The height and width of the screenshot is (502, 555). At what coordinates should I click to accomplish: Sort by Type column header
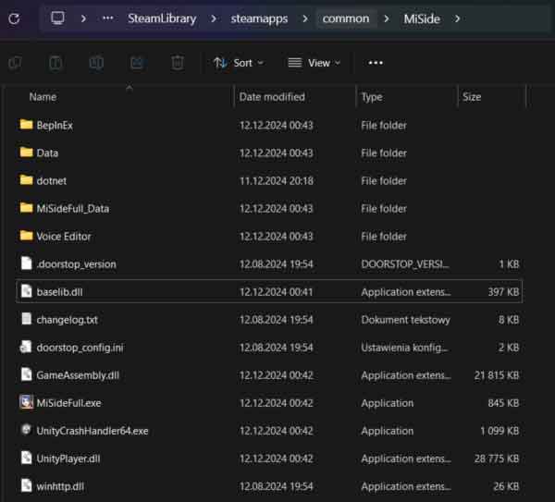coord(372,97)
